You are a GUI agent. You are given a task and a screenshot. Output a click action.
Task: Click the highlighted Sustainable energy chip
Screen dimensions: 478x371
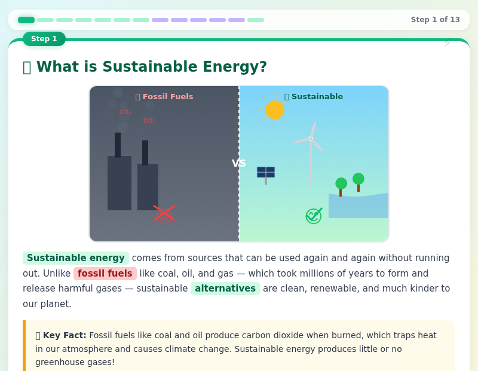[x=76, y=258]
